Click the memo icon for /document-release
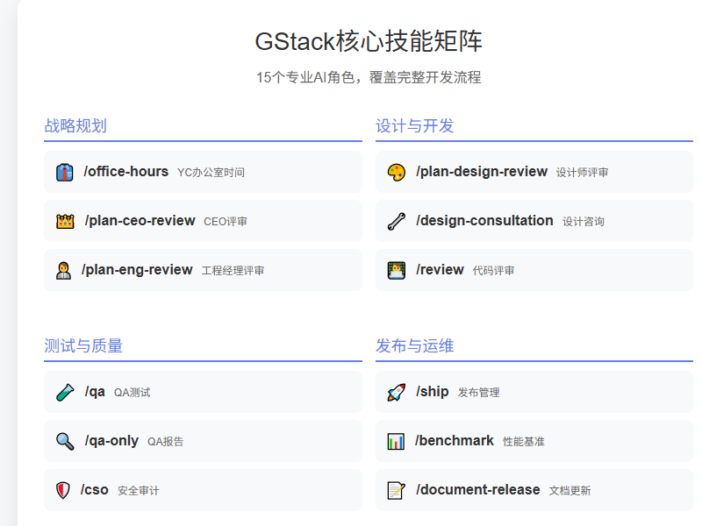Viewport: 702px width, 526px height. [398, 490]
